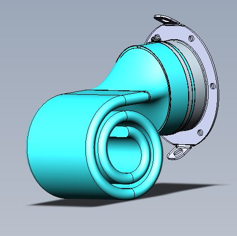Select the middle-right screw hole on the flange
The image size is (237, 236).
213,86
